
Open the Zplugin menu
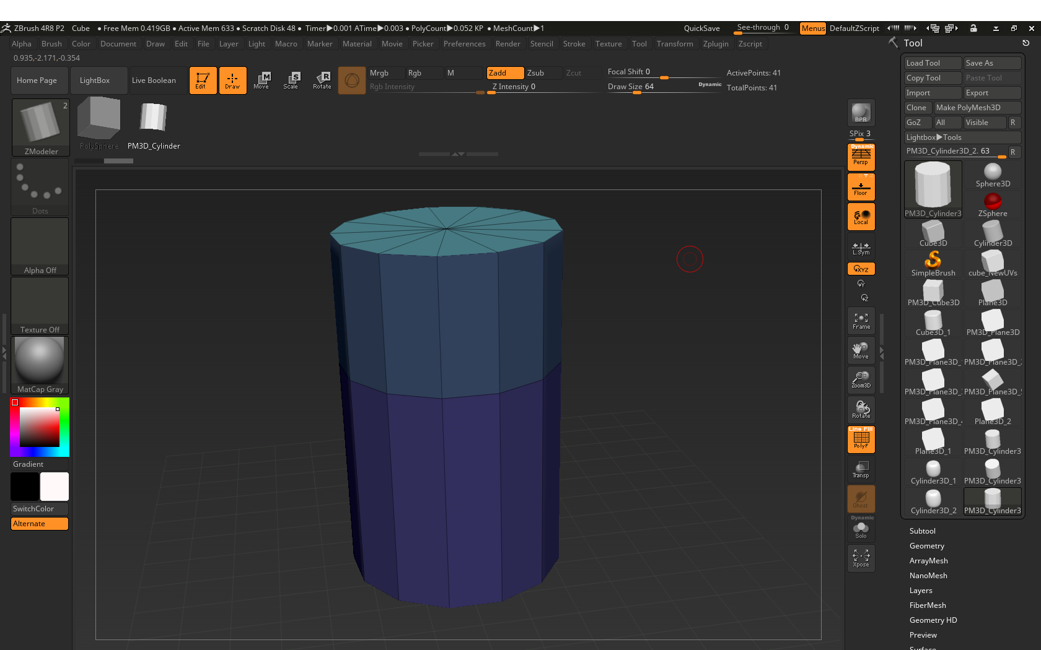[x=716, y=44]
